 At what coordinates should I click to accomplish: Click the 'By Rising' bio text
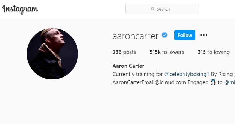point(222,74)
